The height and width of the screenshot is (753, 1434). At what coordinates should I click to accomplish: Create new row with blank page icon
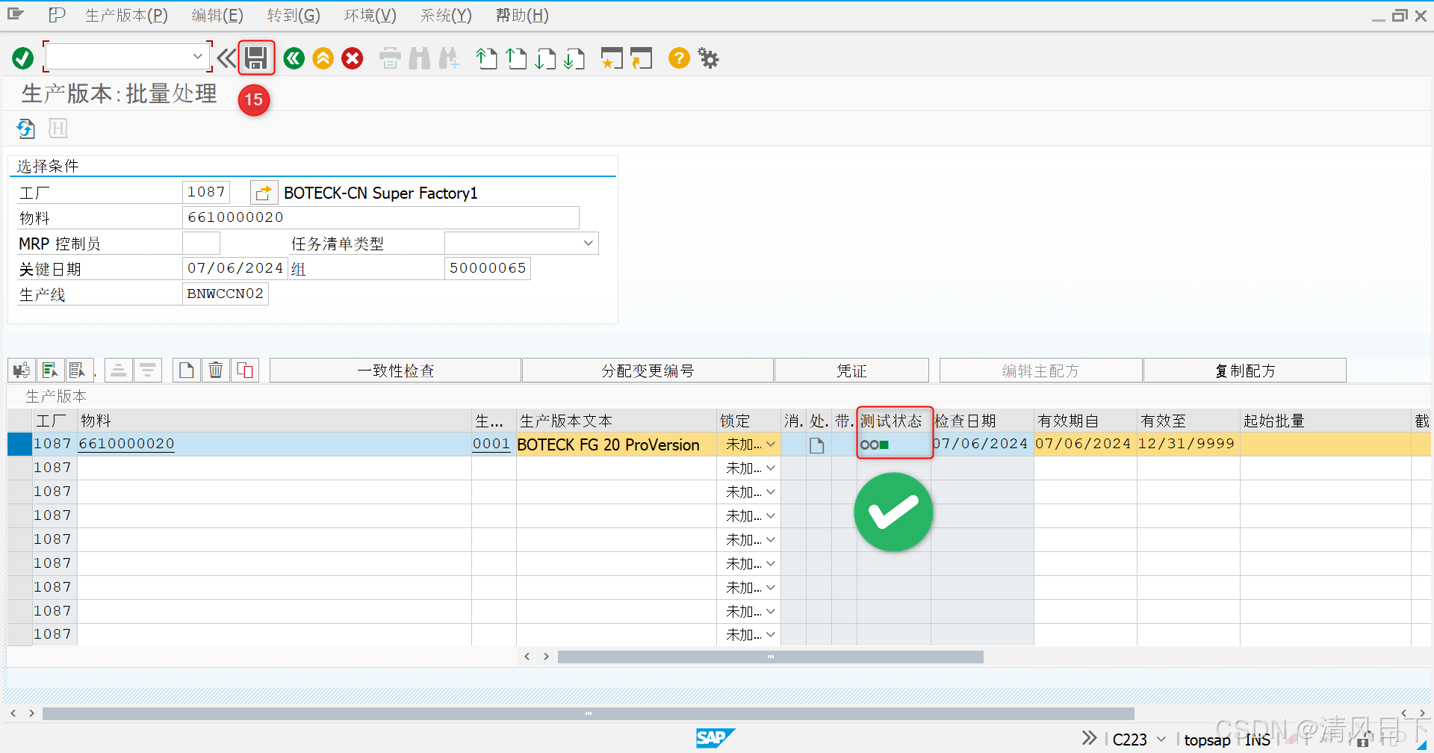(187, 371)
